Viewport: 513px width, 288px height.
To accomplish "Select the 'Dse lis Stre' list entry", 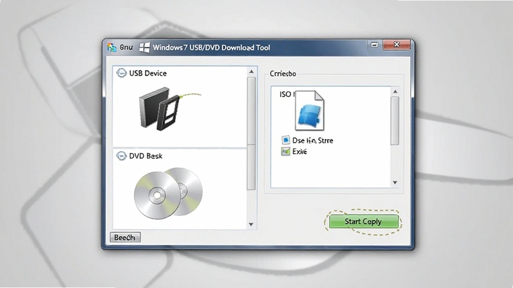I will tap(308, 140).
